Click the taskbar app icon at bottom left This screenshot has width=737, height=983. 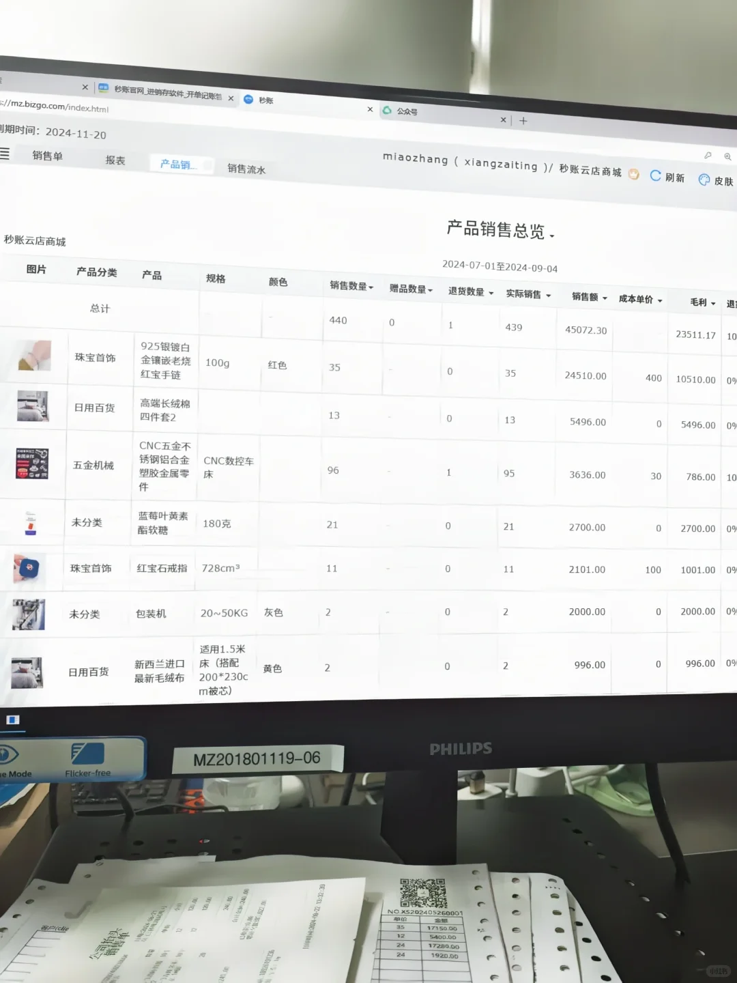point(12,720)
